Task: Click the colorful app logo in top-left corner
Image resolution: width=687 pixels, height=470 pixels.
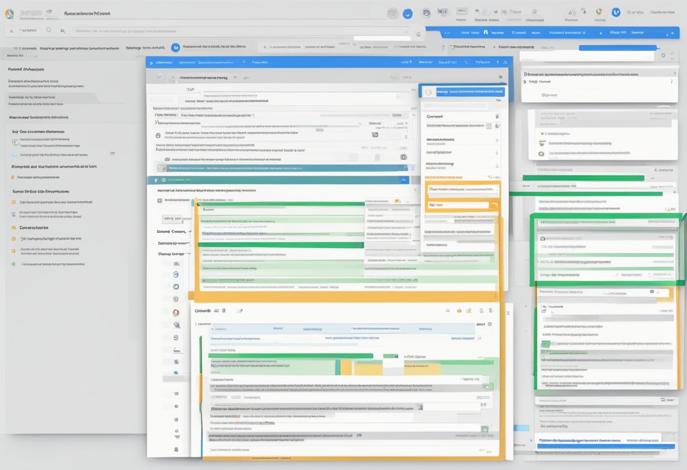Action: pyautogui.click(x=9, y=15)
